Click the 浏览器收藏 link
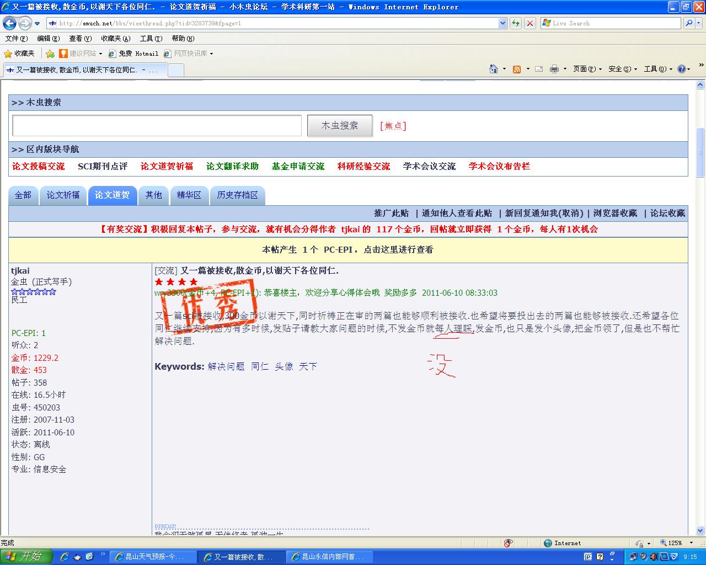The image size is (706, 565). [x=615, y=213]
